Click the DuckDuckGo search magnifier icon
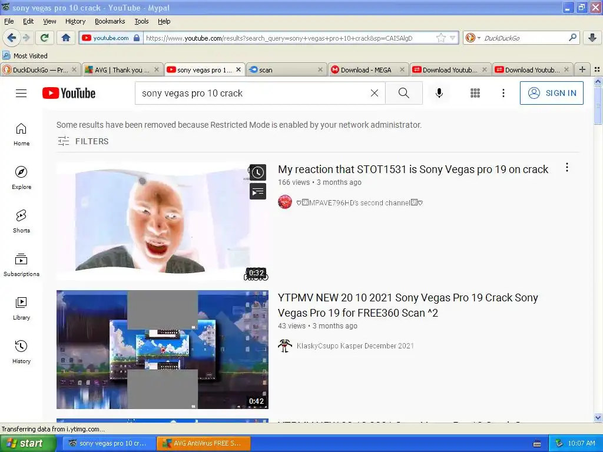This screenshot has height=452, width=603. tap(572, 38)
